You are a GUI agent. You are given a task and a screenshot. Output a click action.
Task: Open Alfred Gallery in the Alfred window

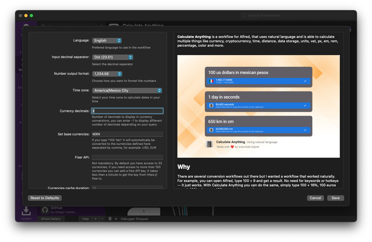(50, 219)
